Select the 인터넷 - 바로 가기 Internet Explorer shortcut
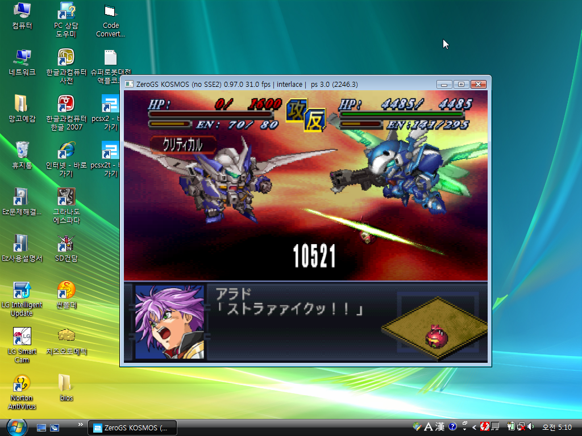This screenshot has width=582, height=436. [x=66, y=160]
